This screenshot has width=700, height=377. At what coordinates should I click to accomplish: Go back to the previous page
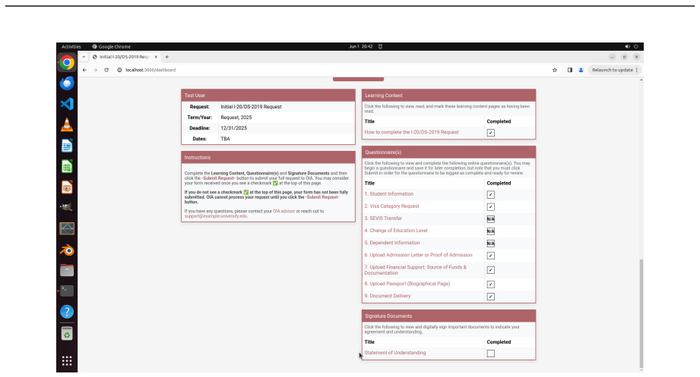(x=84, y=70)
